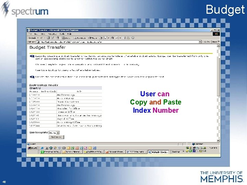Open the File menu
Screen dimensions: 247x185
click(x=30, y=34)
